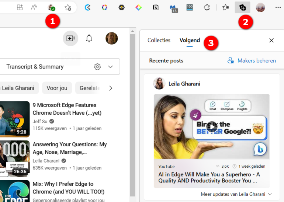Click the split screen icon in address bar
Screen dimensions: 284x202
(20, 8)
